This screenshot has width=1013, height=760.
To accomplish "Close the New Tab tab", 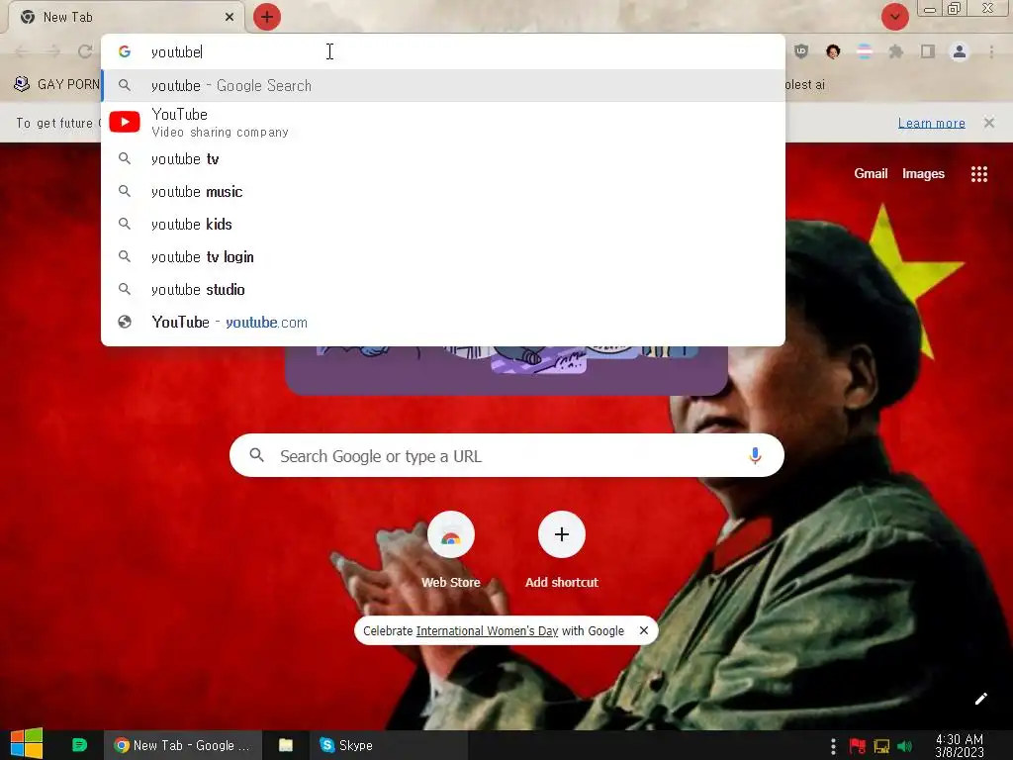I will click(230, 17).
